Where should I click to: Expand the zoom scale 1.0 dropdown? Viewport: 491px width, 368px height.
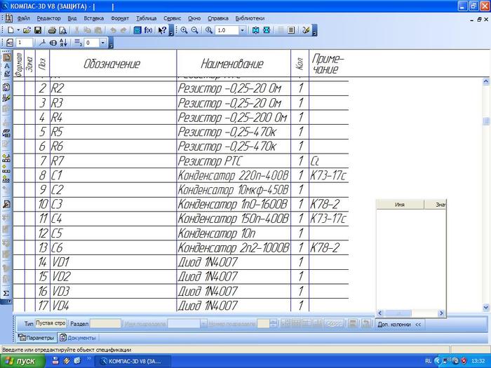[x=243, y=31]
